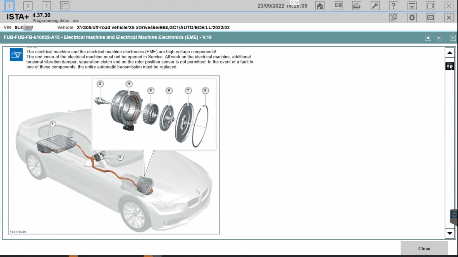Open the help question mark icon

[393, 6]
